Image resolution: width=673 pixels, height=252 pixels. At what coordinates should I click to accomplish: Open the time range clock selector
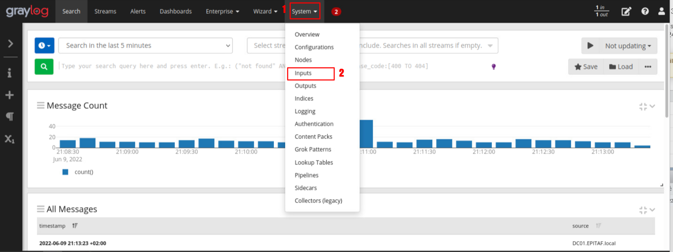coord(44,46)
